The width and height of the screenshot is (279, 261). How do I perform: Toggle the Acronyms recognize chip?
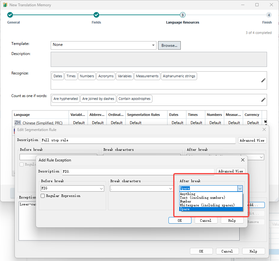106,76
